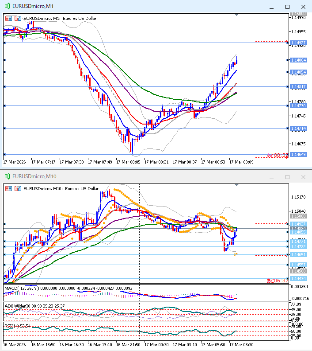Minimize the EURUSDmicro,M1 chart window

[272, 6]
